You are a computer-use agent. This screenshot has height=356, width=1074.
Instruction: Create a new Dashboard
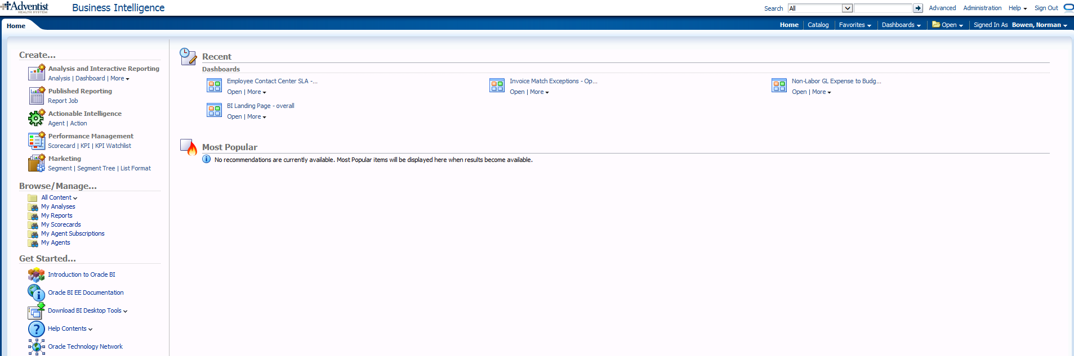pyautogui.click(x=90, y=79)
